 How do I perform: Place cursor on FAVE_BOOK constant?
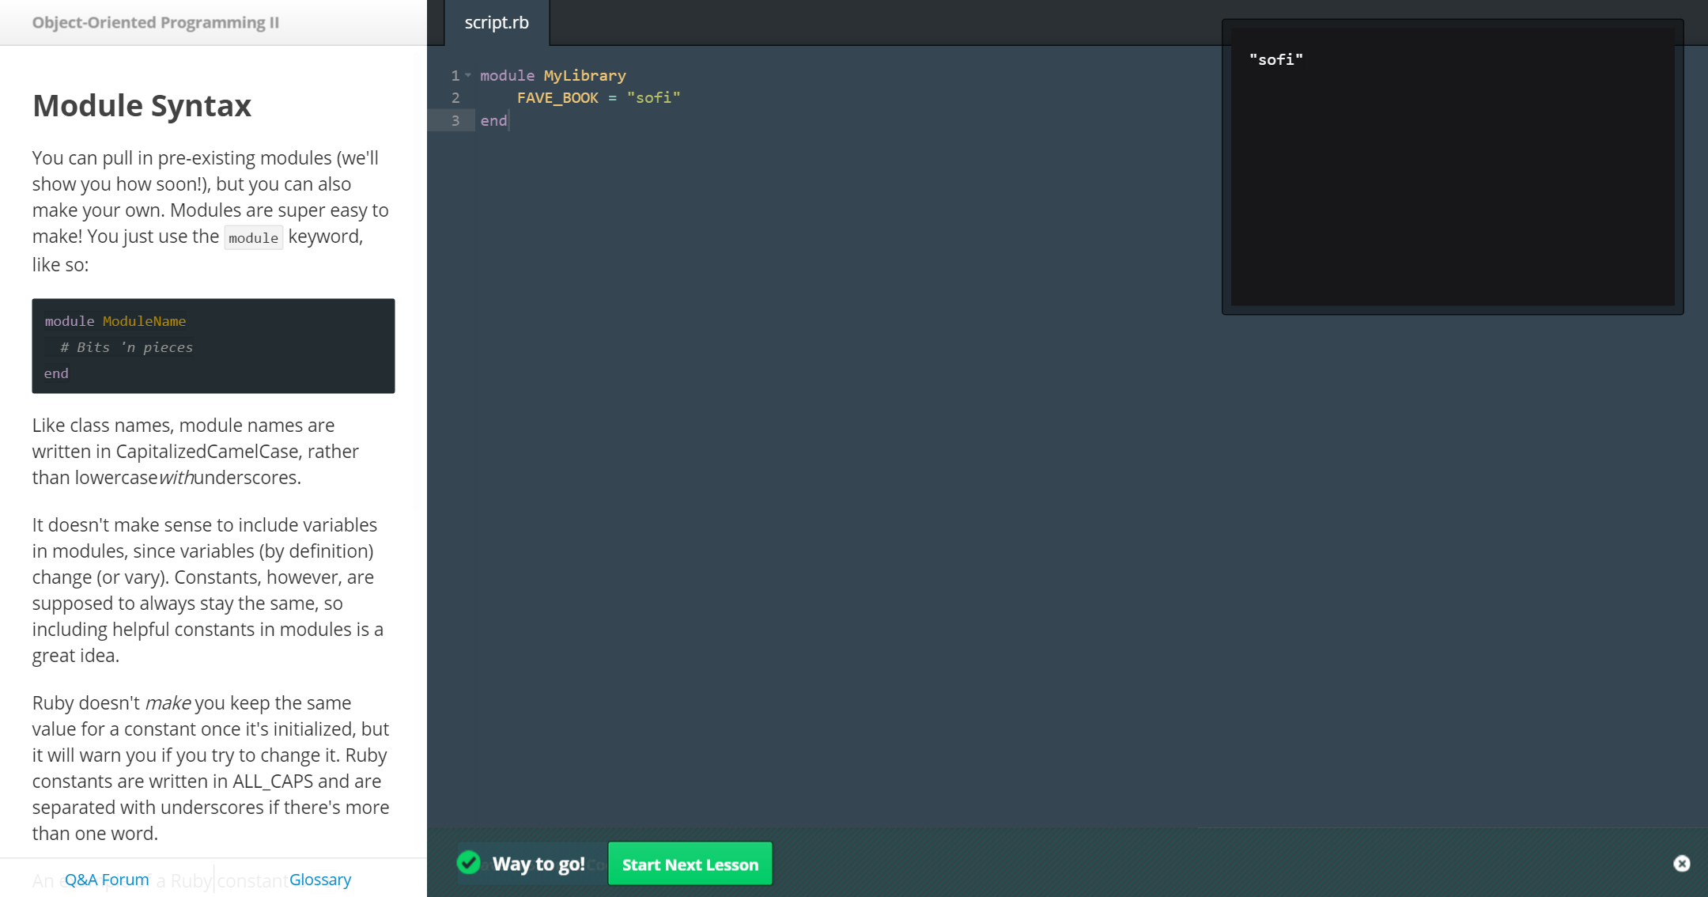click(557, 97)
